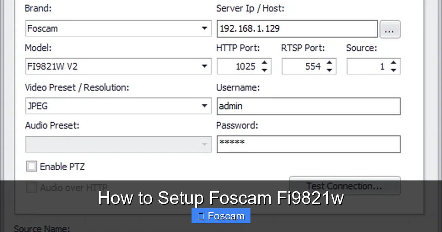Decrement the RTSP Port value
The image size is (442, 232).
click(x=329, y=69)
